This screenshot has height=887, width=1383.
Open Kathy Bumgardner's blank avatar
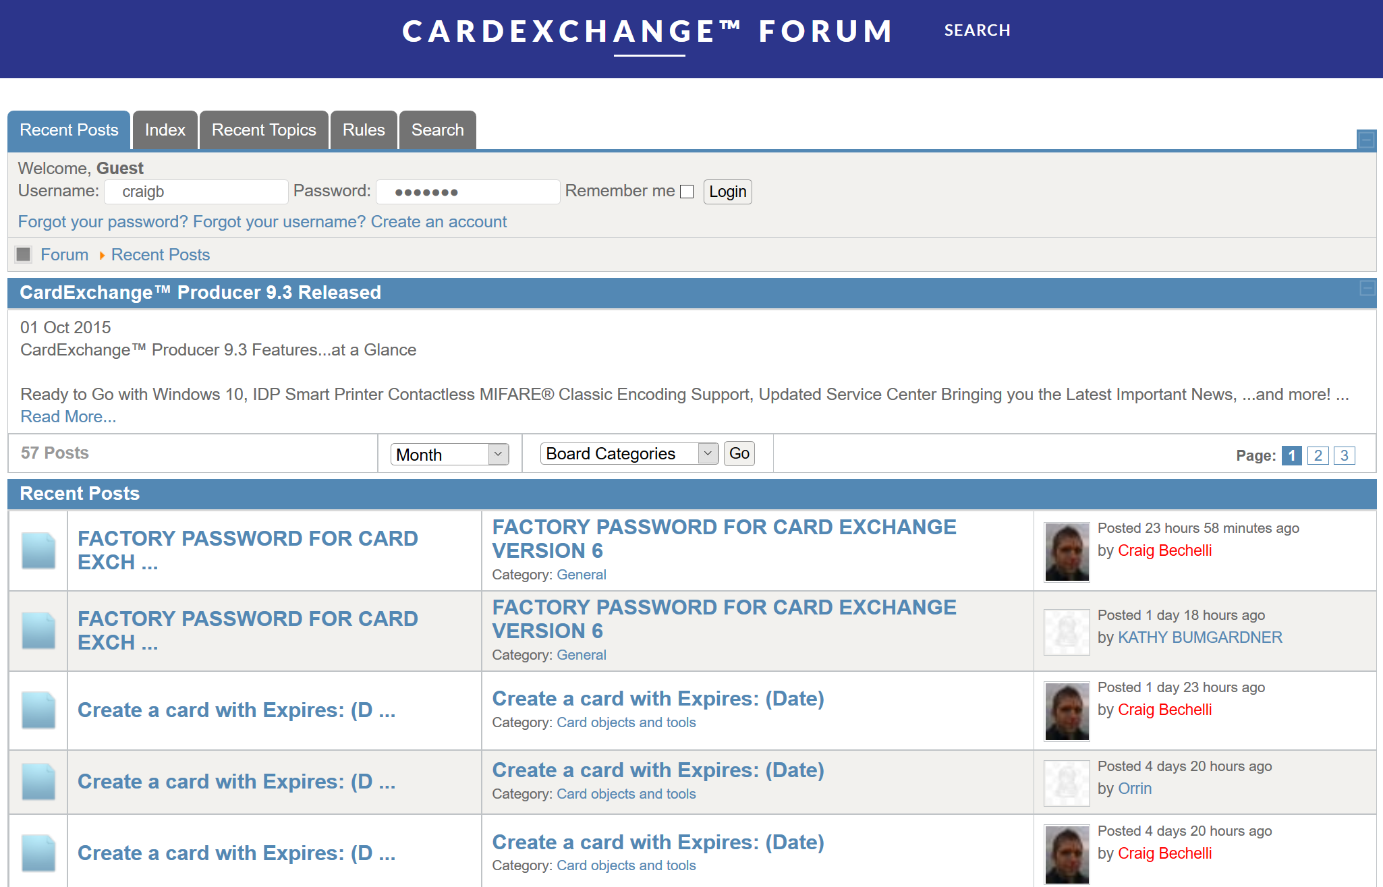[1067, 632]
